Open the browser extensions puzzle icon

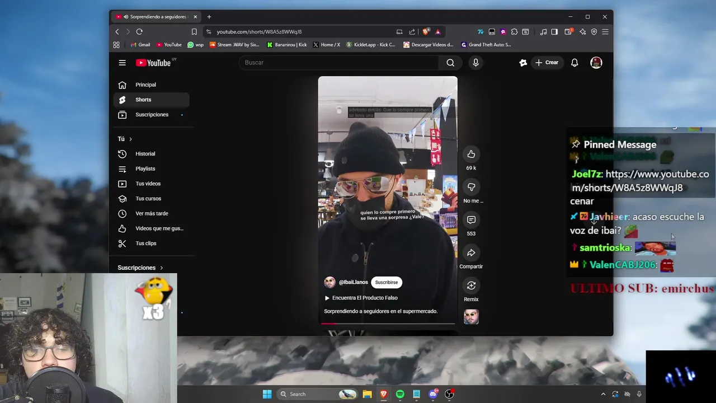coord(514,32)
